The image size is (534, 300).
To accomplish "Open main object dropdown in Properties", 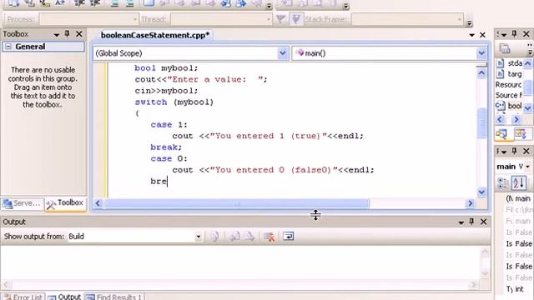I will pyautogui.click(x=528, y=167).
